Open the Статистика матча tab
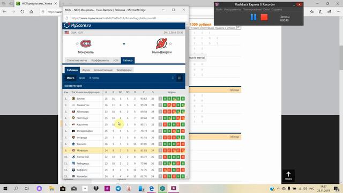Image resolution: width=343 pixels, height=193 pixels. tap(77, 61)
